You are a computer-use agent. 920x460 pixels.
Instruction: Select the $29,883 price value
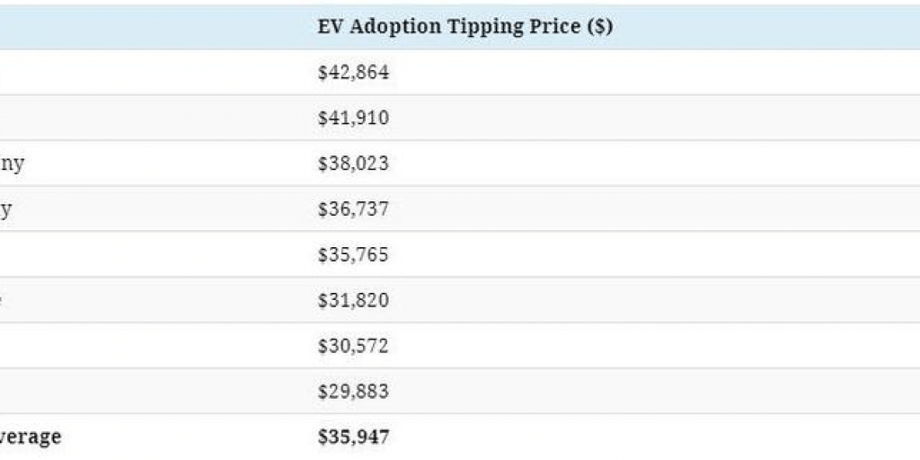[x=353, y=392]
